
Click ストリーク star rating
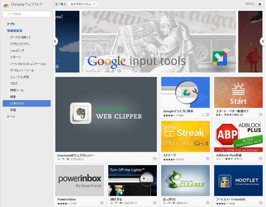169,159
